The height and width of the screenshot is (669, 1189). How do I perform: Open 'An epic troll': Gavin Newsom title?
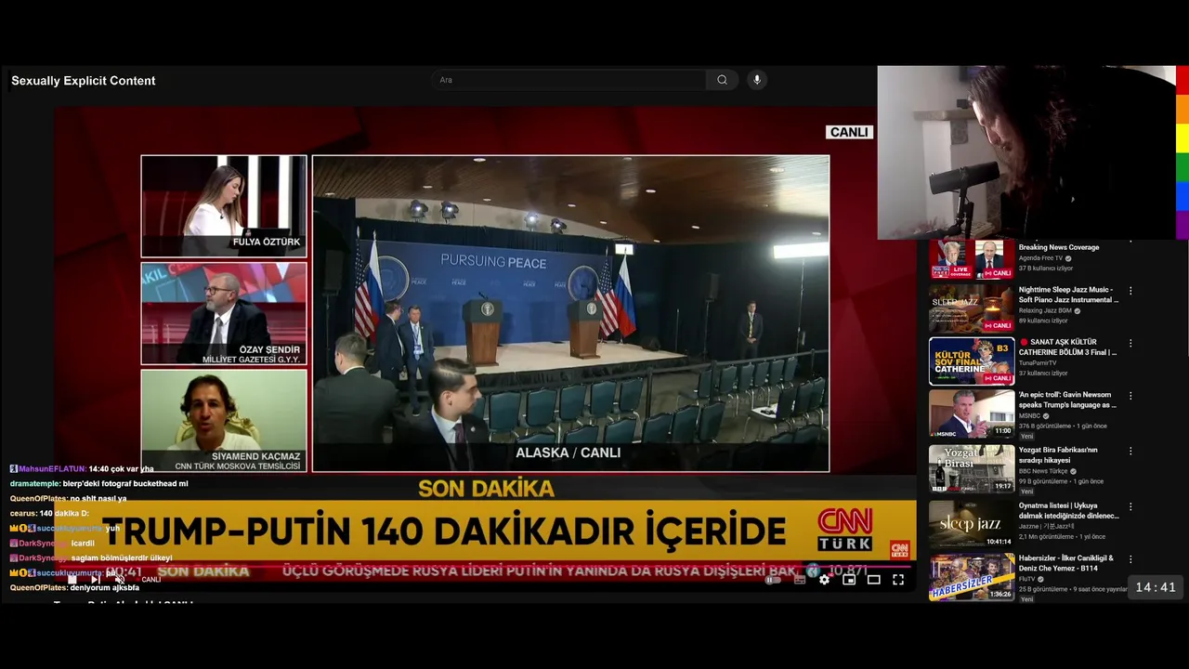[1068, 400]
